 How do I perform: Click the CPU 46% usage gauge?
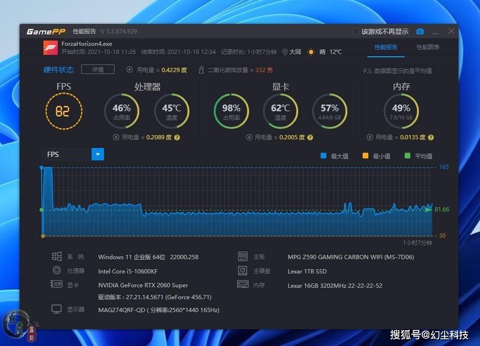click(x=122, y=111)
